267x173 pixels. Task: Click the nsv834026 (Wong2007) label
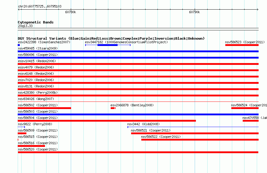tap(36, 99)
